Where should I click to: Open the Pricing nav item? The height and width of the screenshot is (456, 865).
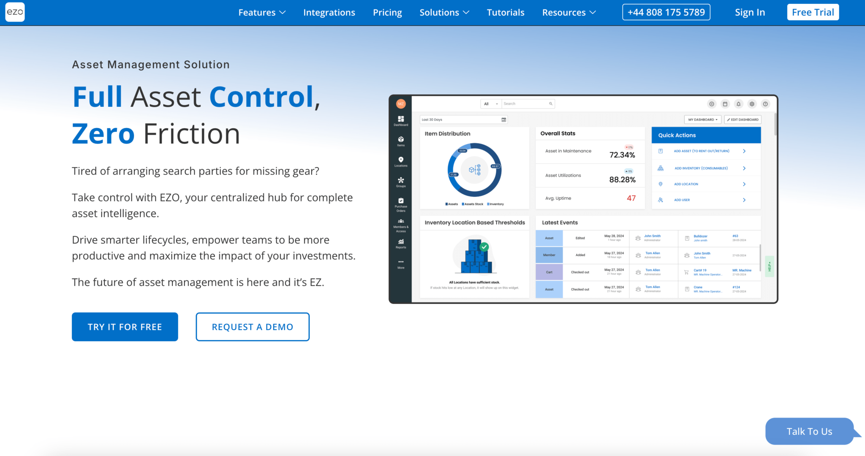[x=387, y=13]
